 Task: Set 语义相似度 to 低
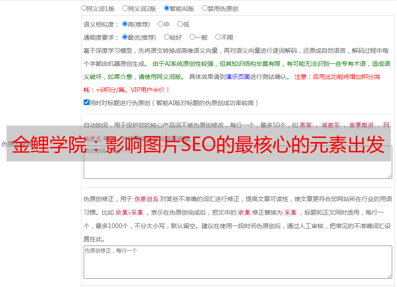click(180, 24)
